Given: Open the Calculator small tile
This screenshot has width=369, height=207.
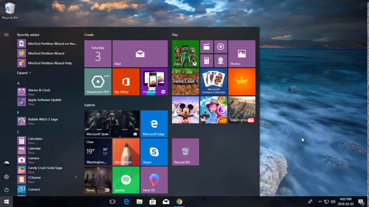Looking at the screenshot, I should pos(206,61).
